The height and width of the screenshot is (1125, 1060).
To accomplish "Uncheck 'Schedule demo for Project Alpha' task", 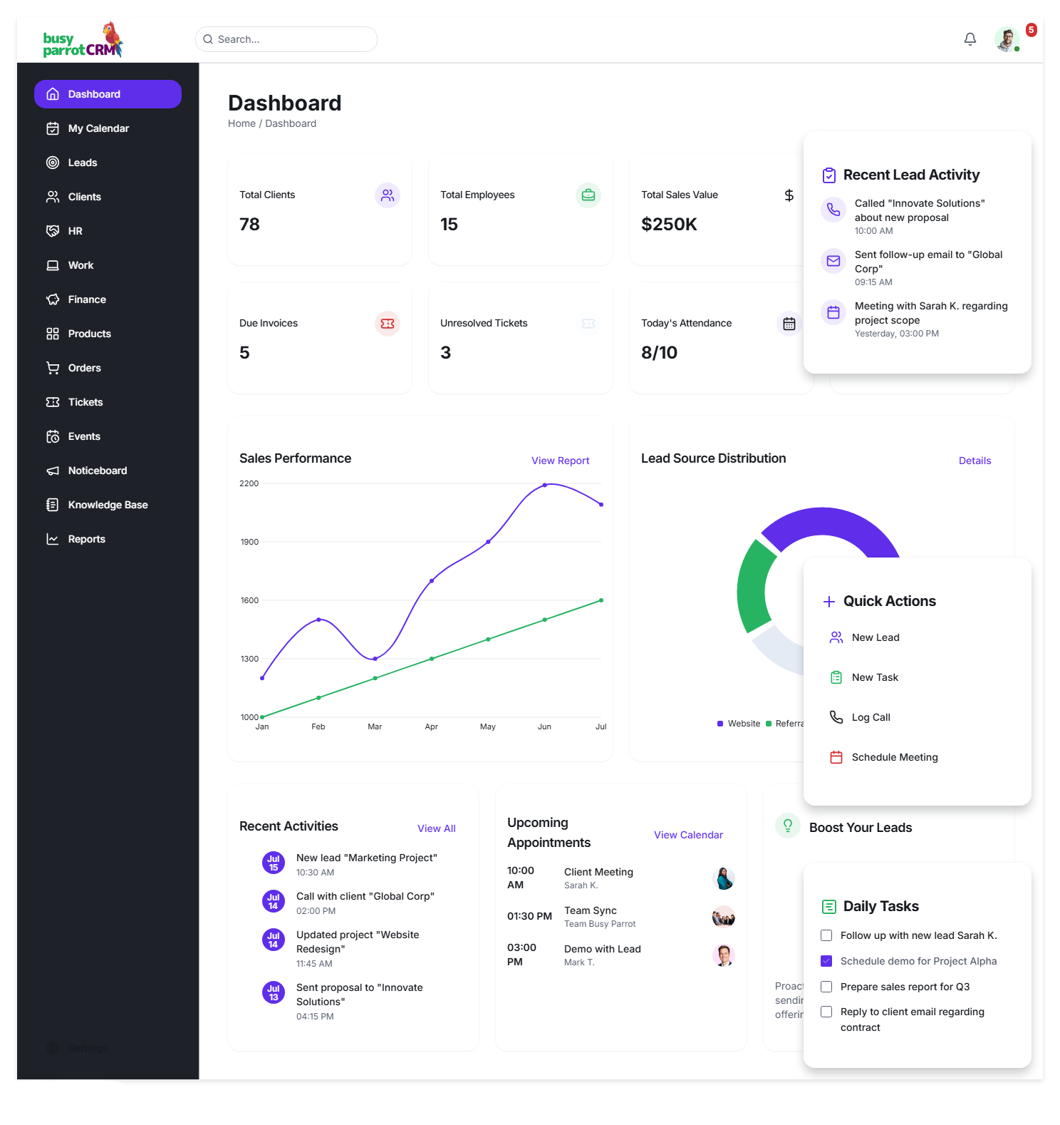I will [826, 961].
